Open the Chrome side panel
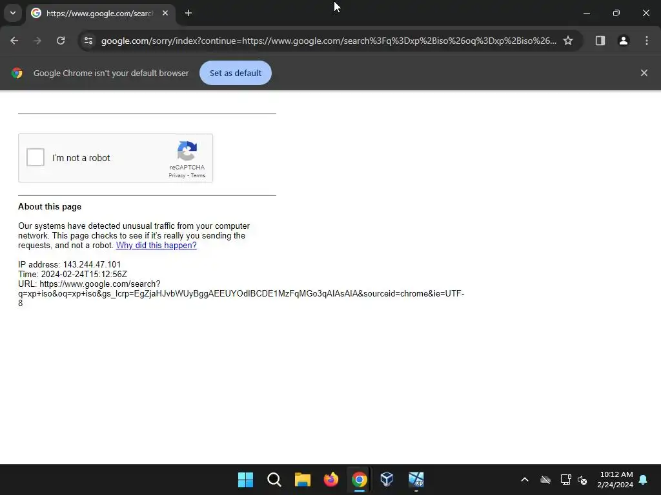The height and width of the screenshot is (495, 661). (600, 41)
